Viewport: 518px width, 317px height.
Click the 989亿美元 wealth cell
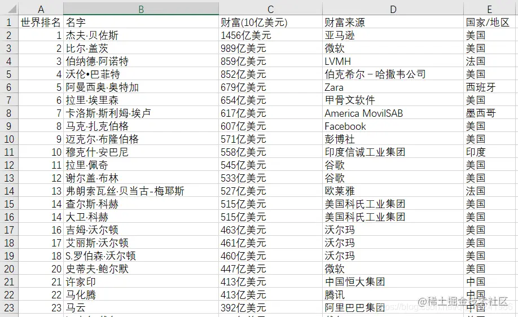click(270, 48)
